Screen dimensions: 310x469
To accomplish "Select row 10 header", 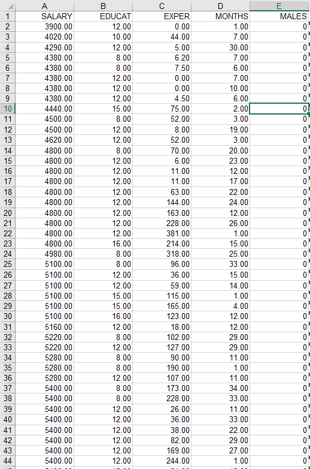I will [x=8, y=109].
